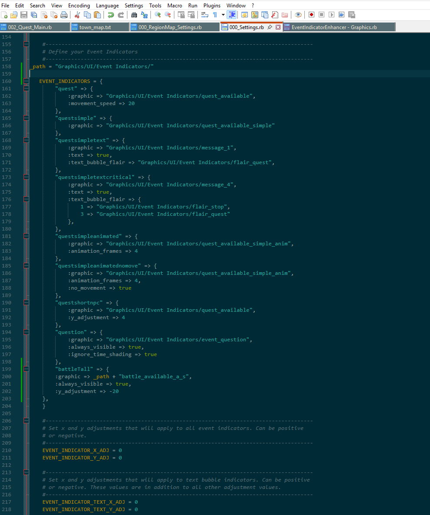Start macro recording with red record button
430x515 pixels.
pos(311,15)
